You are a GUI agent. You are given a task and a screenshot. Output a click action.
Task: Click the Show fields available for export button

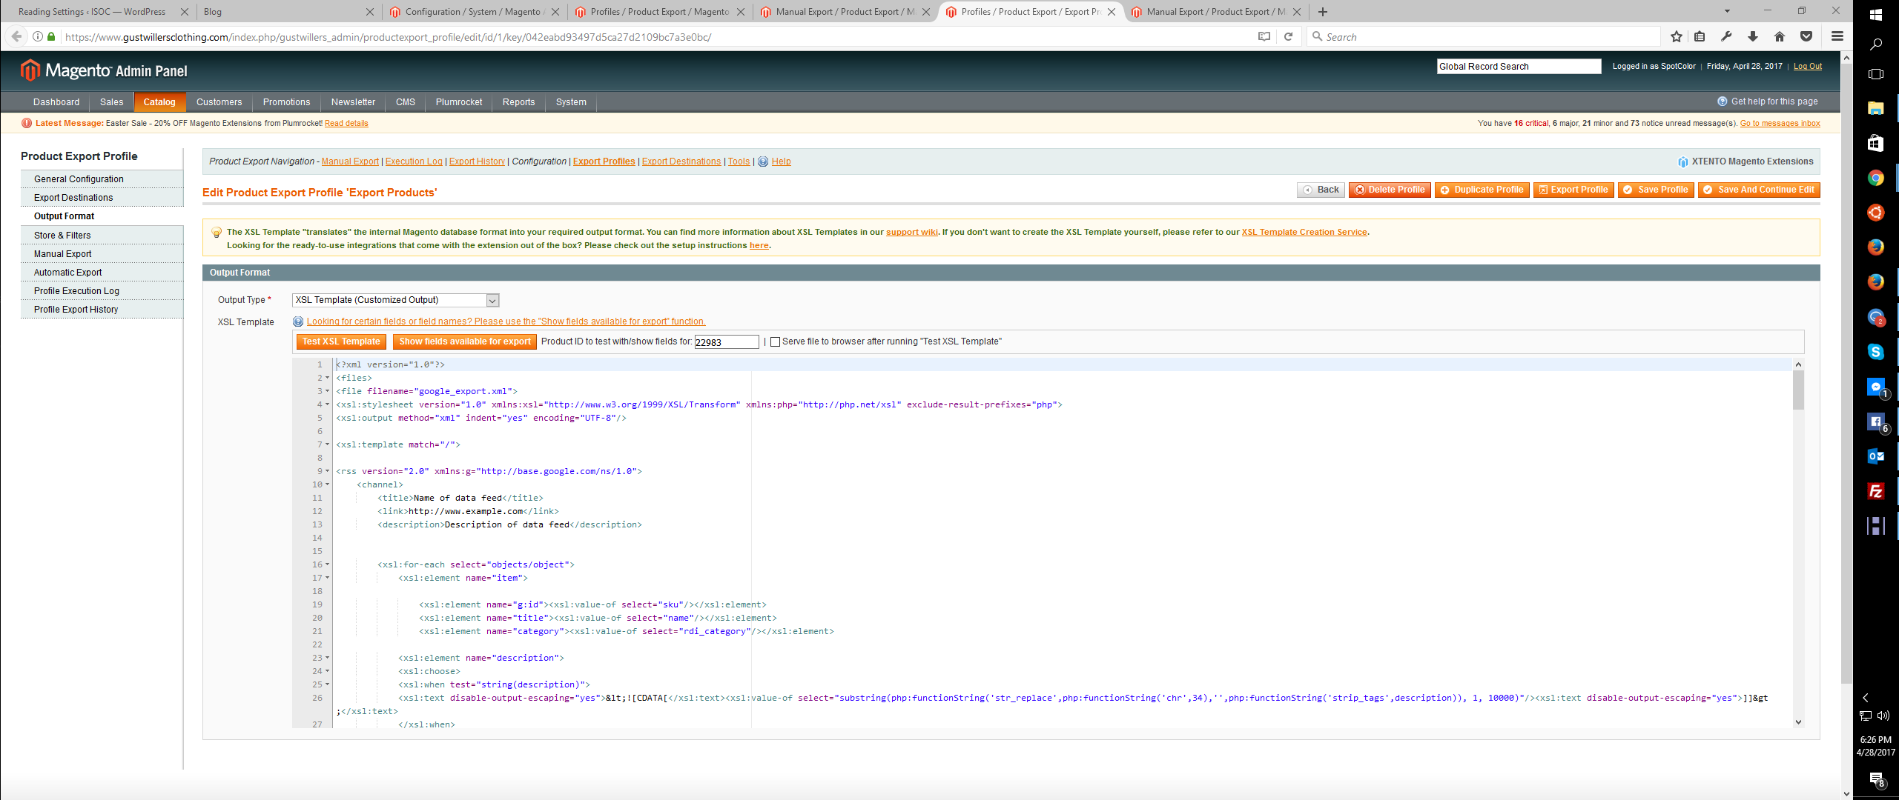point(464,341)
